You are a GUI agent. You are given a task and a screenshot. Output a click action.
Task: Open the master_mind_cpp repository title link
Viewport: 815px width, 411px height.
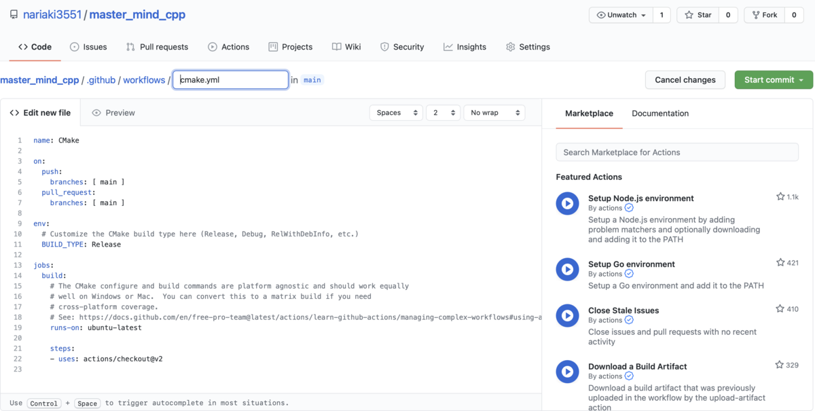(137, 14)
